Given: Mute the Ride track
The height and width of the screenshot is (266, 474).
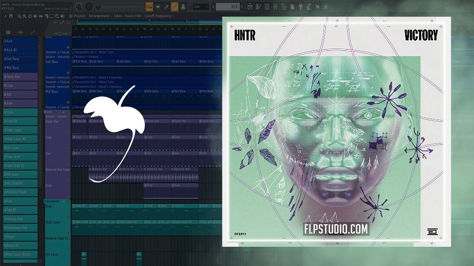Looking at the screenshot, I should [x=68, y=197].
